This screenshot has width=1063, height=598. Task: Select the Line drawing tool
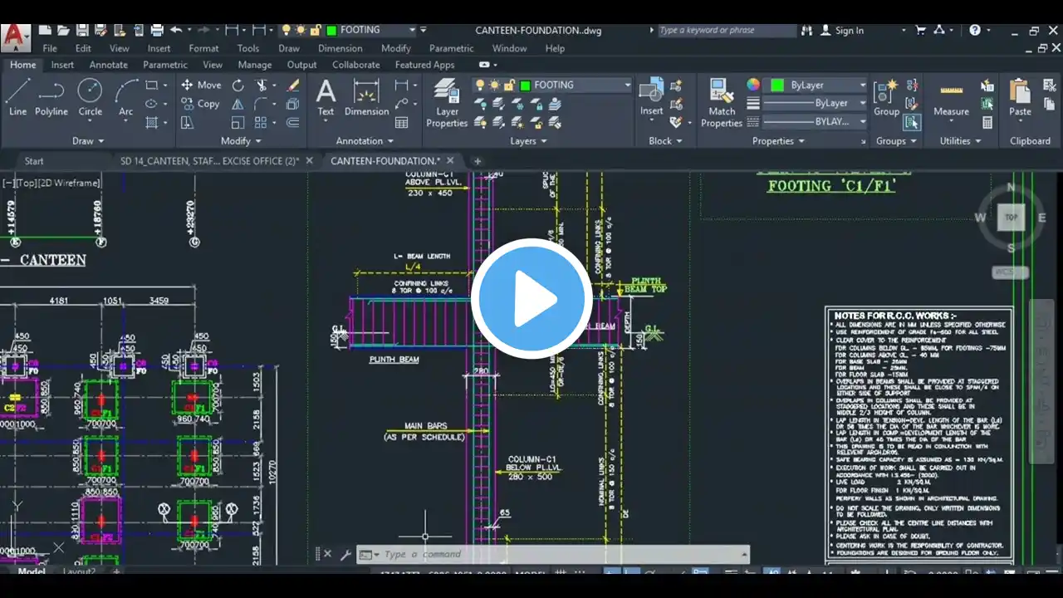pos(17,97)
